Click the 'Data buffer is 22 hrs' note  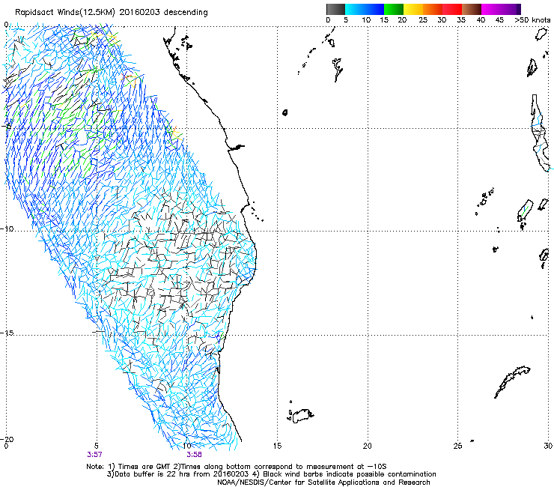click(x=152, y=474)
